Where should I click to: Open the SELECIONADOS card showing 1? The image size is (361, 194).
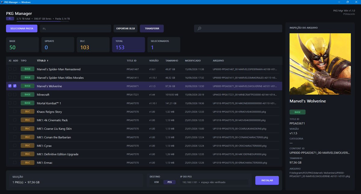tap(164, 45)
